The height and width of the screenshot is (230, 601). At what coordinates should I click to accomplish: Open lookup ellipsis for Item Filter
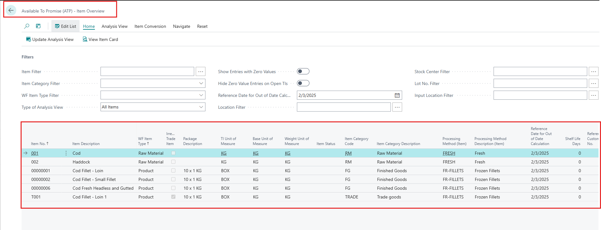(200, 72)
